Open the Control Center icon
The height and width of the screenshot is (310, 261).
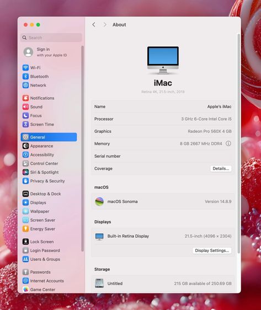[x=25, y=163]
